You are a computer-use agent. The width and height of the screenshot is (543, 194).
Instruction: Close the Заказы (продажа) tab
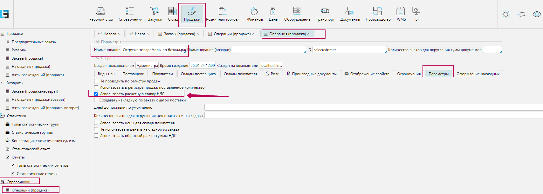pyautogui.click(x=198, y=34)
